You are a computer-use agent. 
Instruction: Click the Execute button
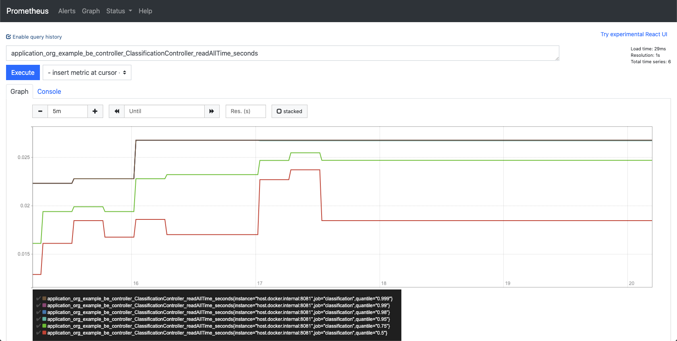(x=23, y=72)
